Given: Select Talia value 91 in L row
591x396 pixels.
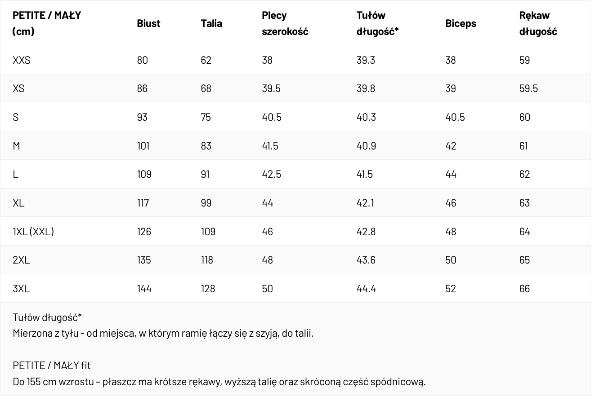Looking at the screenshot, I should click(x=205, y=174).
